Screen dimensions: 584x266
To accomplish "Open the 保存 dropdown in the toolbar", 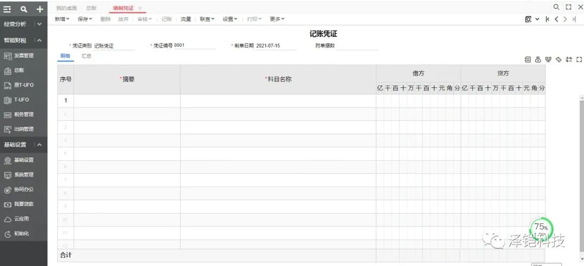I will 85,19.
